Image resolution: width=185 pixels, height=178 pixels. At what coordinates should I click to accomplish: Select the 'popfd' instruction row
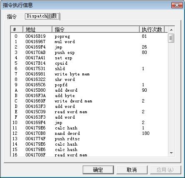click(x=89, y=85)
